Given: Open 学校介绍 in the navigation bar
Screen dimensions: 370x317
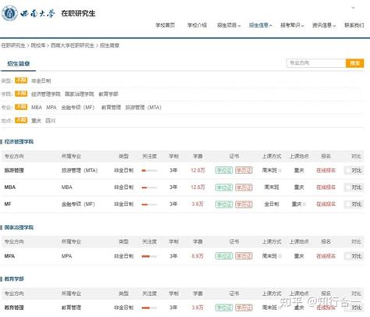Looking at the screenshot, I should click(x=197, y=25).
